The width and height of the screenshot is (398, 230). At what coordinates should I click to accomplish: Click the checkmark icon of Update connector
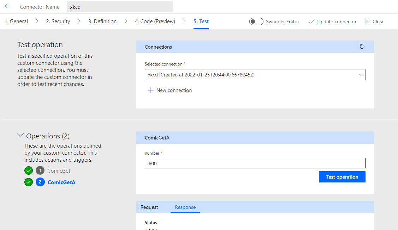[311, 21]
